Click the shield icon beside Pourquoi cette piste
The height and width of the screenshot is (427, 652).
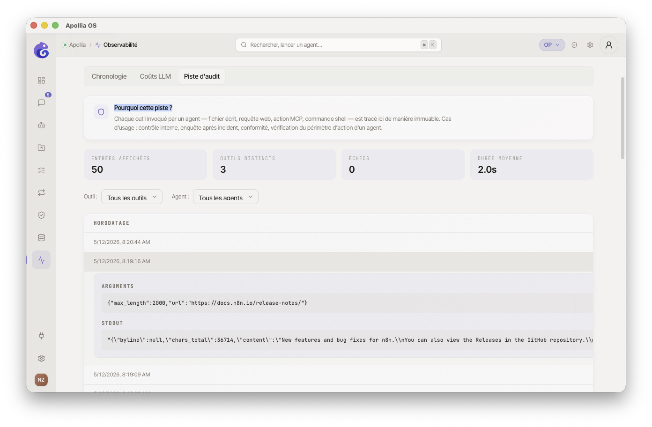[x=101, y=112]
